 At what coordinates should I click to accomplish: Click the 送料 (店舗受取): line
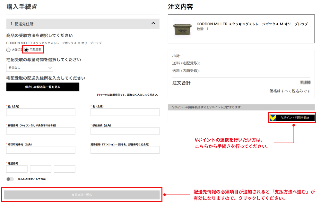[186, 71]
